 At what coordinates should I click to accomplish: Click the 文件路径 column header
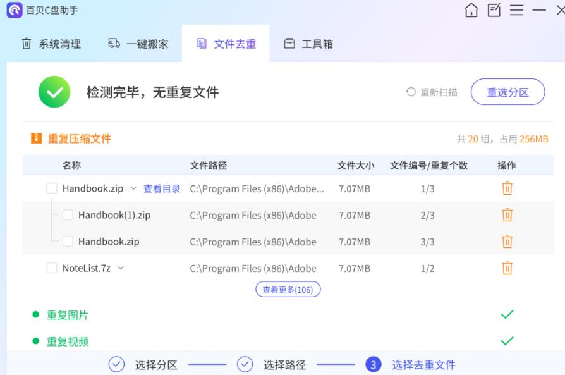pyautogui.click(x=209, y=166)
